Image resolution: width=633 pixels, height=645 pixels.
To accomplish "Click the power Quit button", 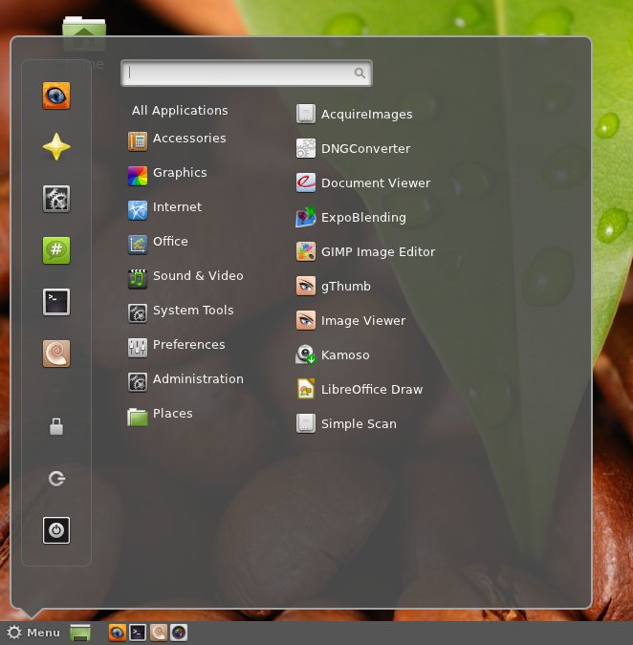I will pos(56,530).
